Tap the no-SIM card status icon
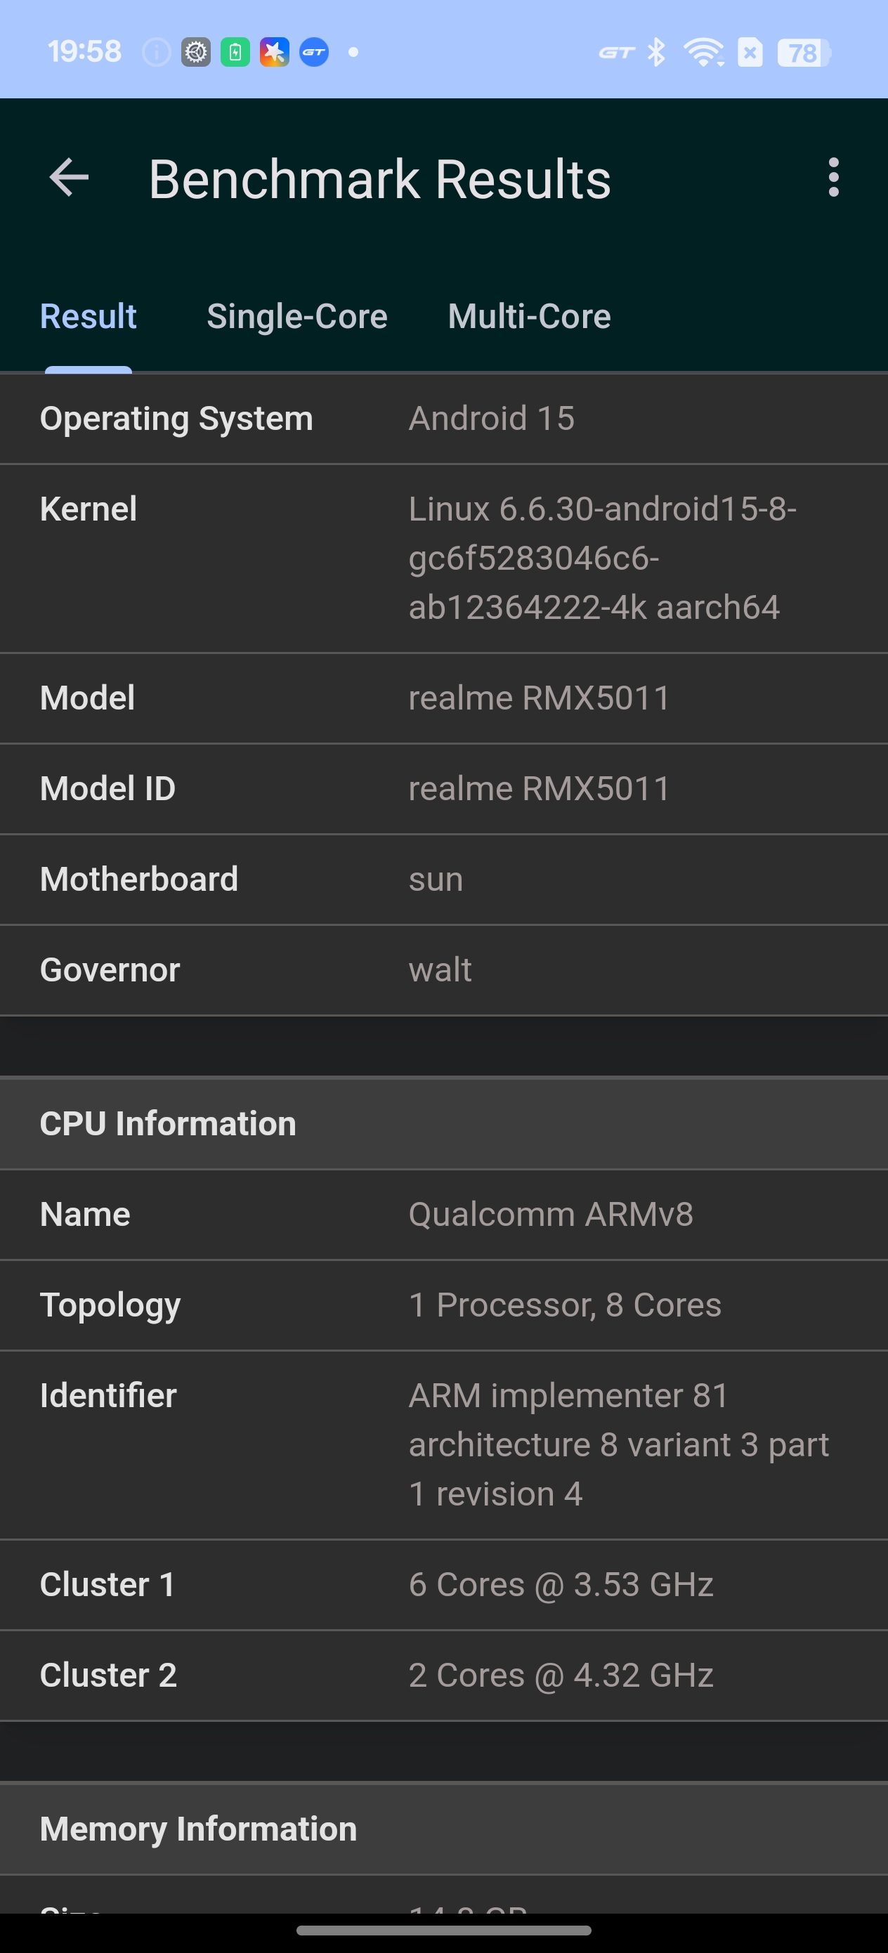Screen dimensions: 888x1953 coord(750,52)
